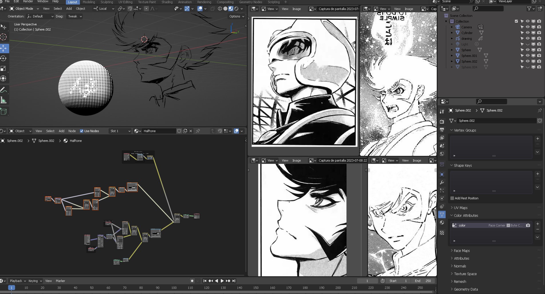Select the Transform tool in 3D viewport toolbar

4,79
